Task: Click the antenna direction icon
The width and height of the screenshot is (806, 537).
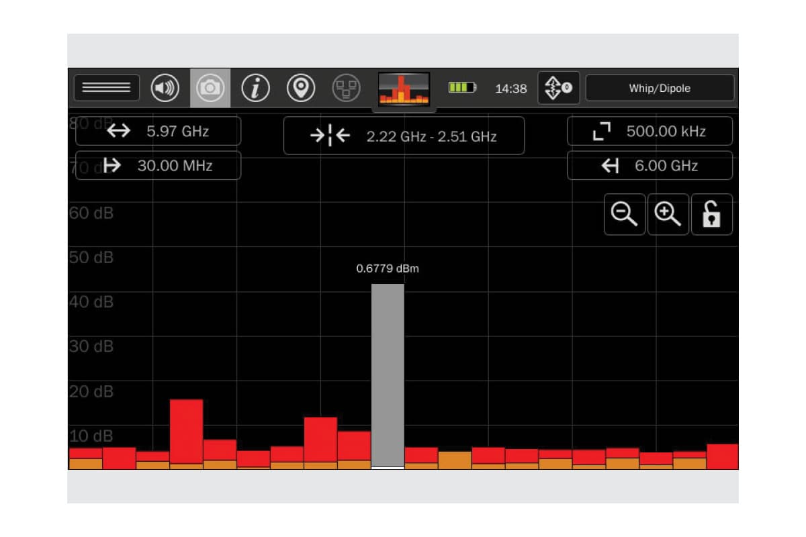Action: click(x=558, y=88)
